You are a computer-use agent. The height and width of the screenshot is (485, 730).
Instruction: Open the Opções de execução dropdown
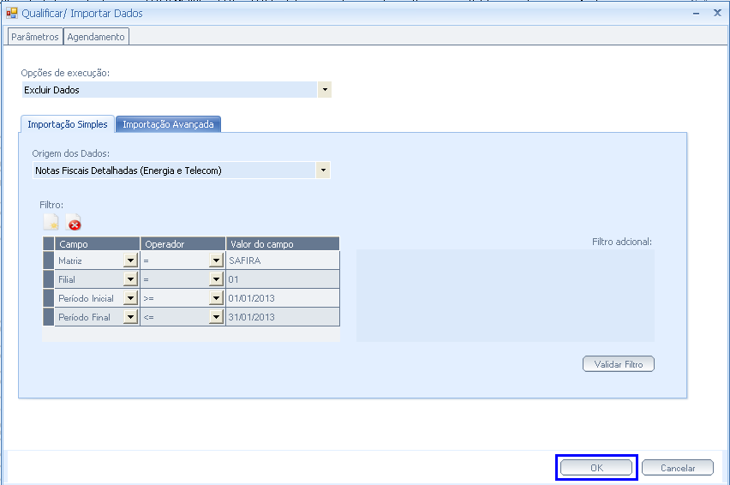coord(324,90)
